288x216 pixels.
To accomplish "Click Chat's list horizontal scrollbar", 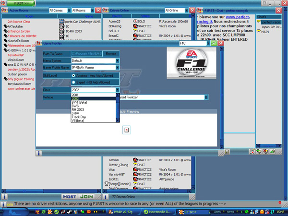I will pos(269,145).
